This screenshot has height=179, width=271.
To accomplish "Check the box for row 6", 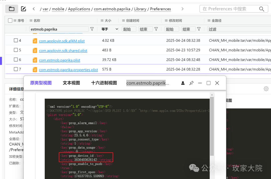I will click(x=16, y=60).
